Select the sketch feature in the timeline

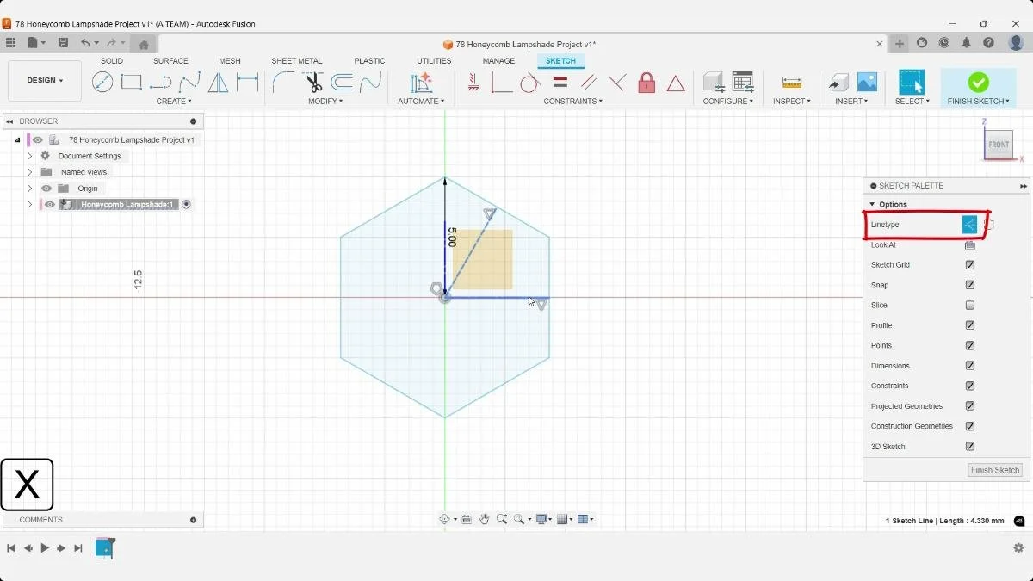104,547
